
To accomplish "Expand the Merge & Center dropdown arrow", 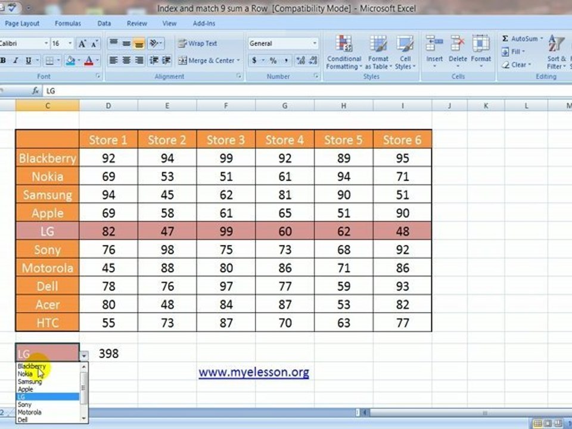I will coord(238,61).
